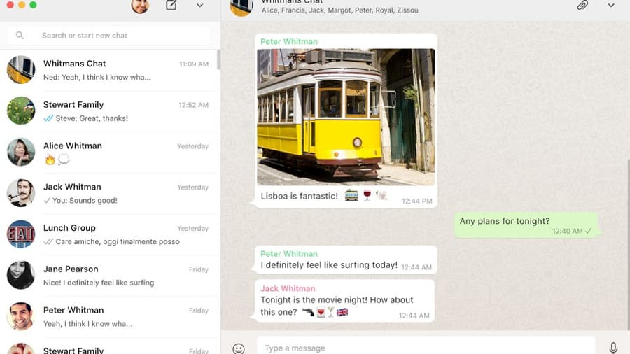Open the chat options chevron menu
The image size is (630, 354).
click(611, 5)
